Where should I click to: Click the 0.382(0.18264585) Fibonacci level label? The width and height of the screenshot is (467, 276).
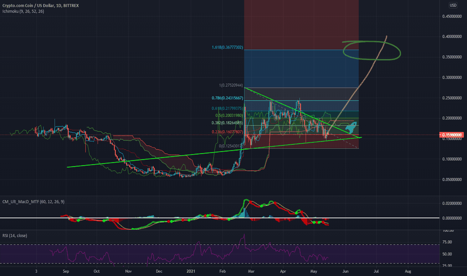tap(227, 122)
